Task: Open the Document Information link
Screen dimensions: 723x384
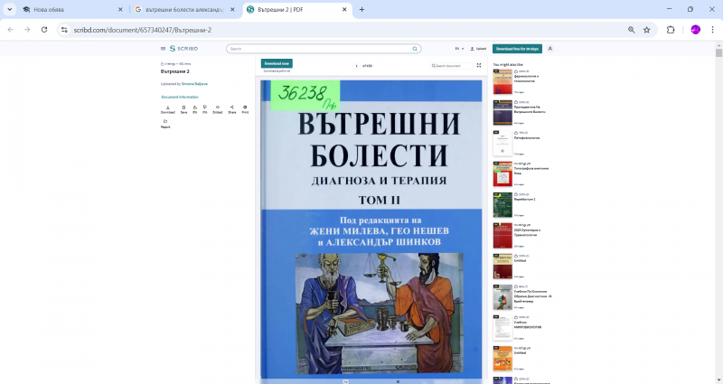Action: tap(180, 97)
